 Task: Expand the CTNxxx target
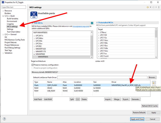coord(99,33)
